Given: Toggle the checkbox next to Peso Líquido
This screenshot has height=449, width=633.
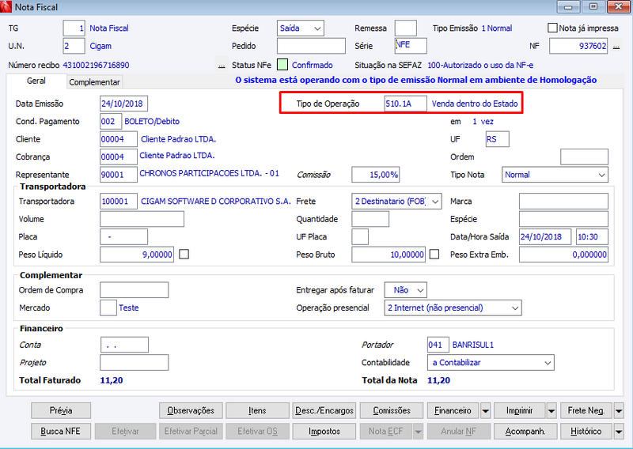Looking at the screenshot, I should tap(184, 255).
